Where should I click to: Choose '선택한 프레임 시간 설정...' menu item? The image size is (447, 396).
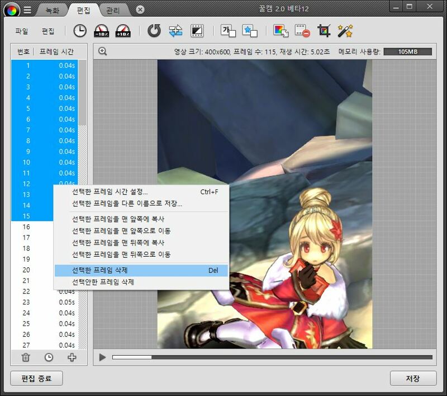pos(141,192)
